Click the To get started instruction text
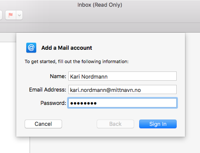Viewport: 200px width, 153px height. click(77, 61)
